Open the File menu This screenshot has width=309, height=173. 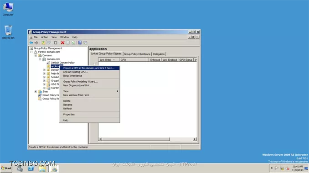point(36,37)
